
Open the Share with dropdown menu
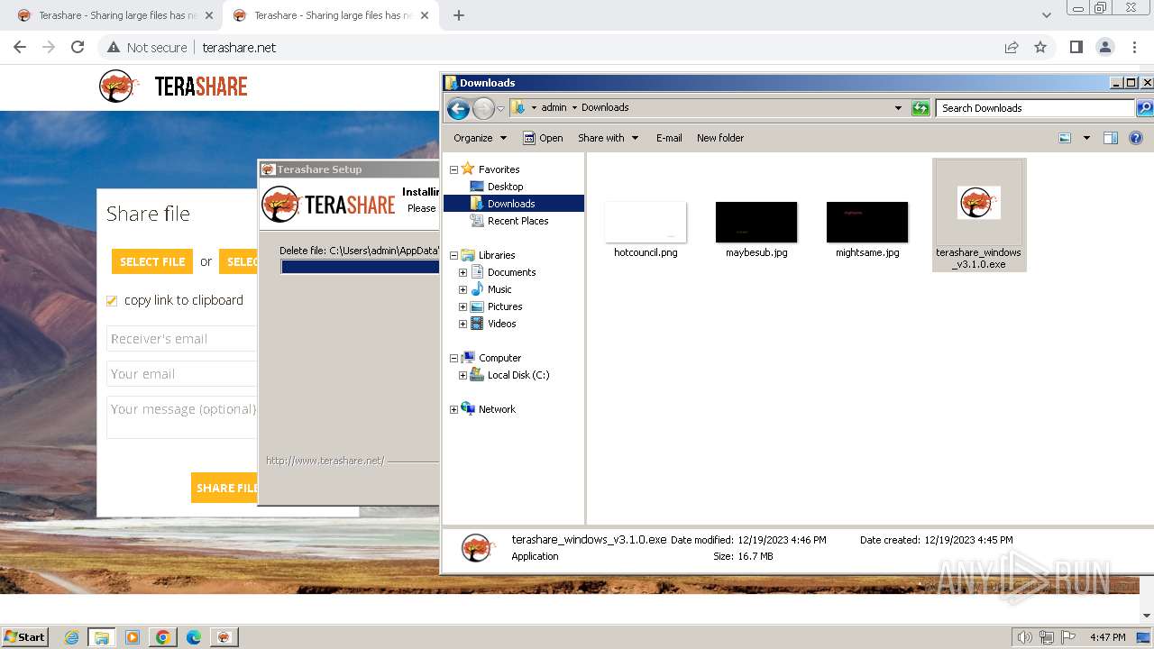click(608, 138)
